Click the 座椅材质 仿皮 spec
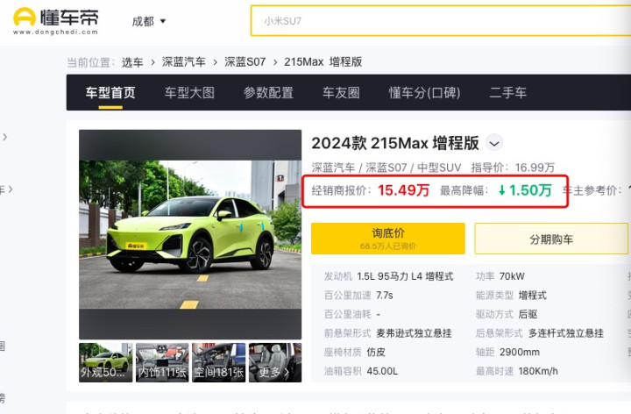This screenshot has height=414, width=631. click(x=355, y=352)
